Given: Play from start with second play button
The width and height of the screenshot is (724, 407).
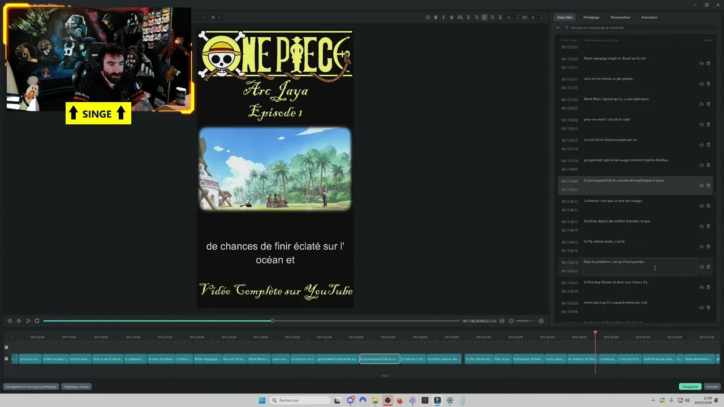Looking at the screenshot, I should click(28, 321).
